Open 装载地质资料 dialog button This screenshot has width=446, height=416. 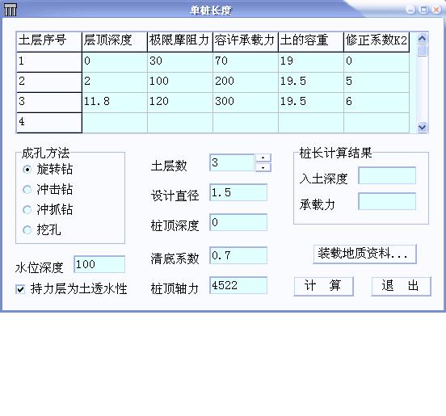pyautogui.click(x=364, y=254)
